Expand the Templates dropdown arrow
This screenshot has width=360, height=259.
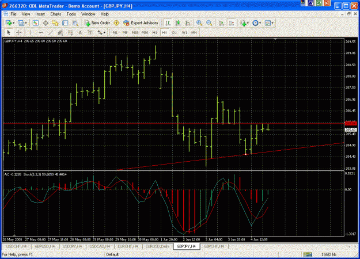(272, 23)
